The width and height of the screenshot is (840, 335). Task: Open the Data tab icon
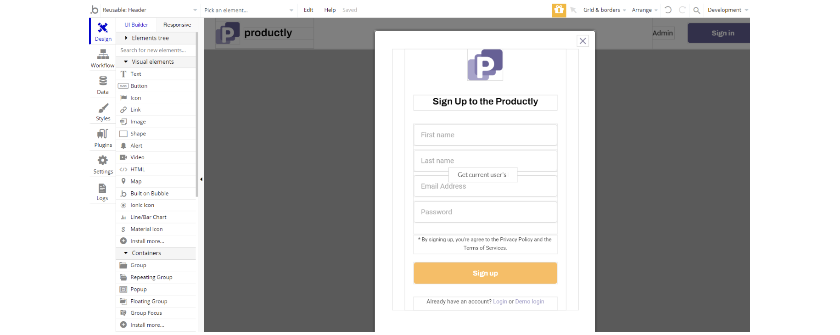(x=103, y=82)
